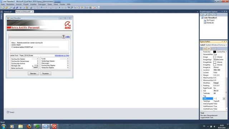Click the New Project toolbar icon
The height and width of the screenshot is (129, 229).
click(3, 8)
